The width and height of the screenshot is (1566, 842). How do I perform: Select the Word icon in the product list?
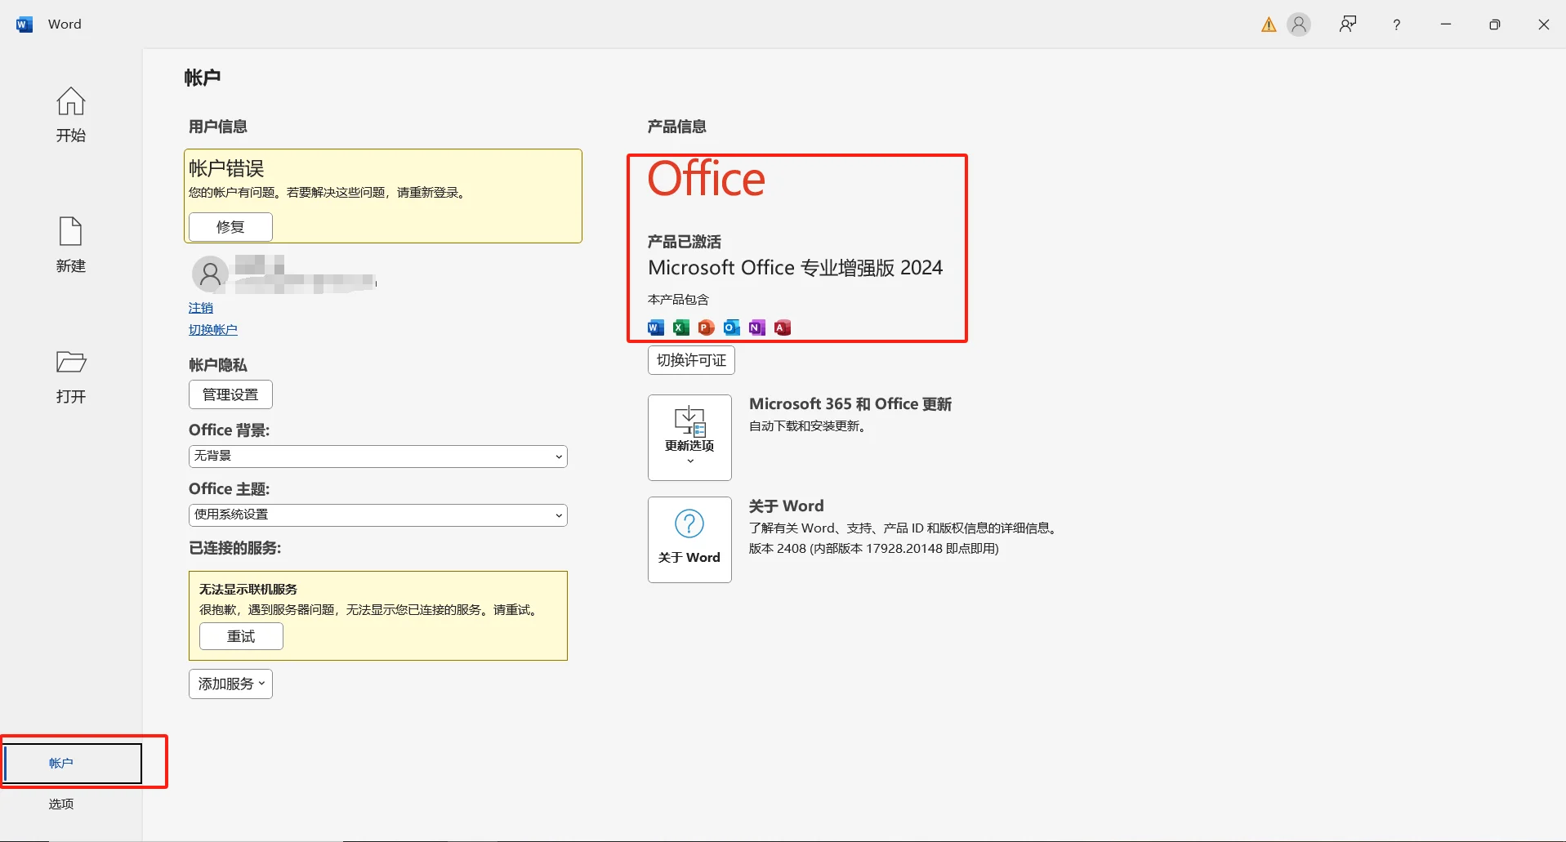654,327
